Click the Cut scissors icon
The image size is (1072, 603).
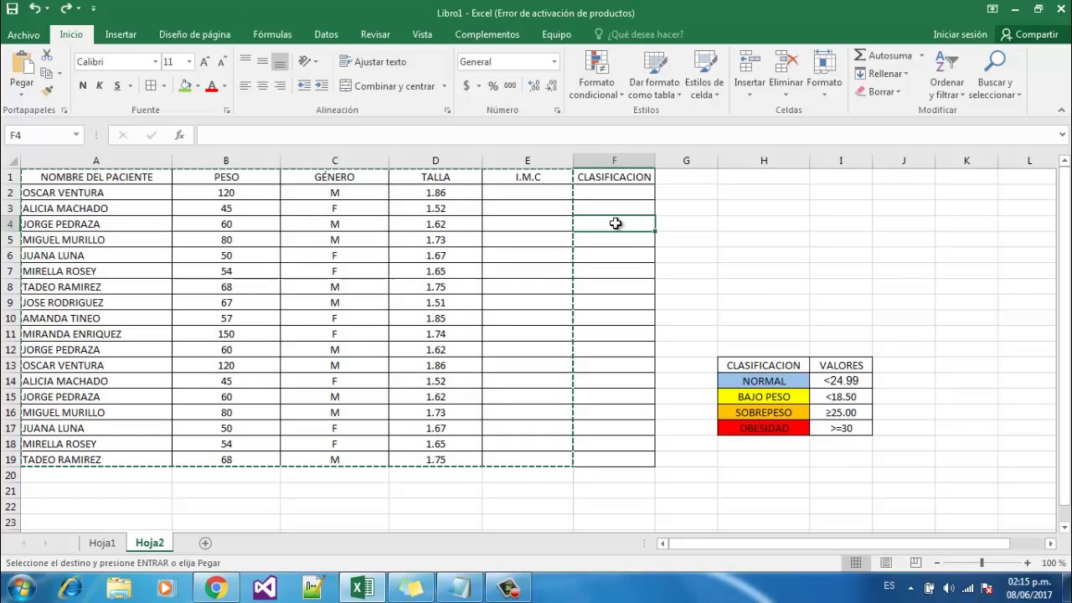(47, 54)
